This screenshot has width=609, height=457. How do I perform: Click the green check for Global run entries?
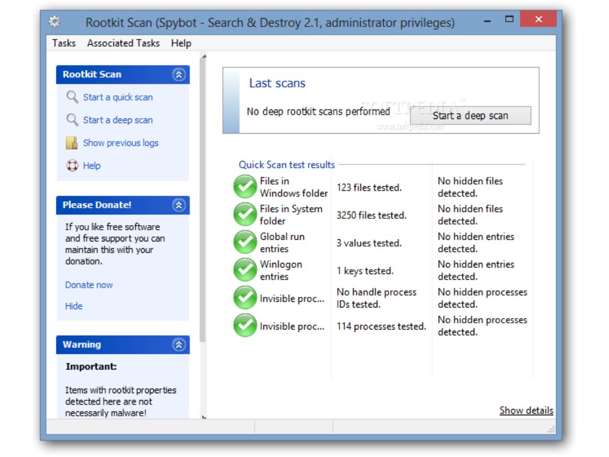(245, 242)
